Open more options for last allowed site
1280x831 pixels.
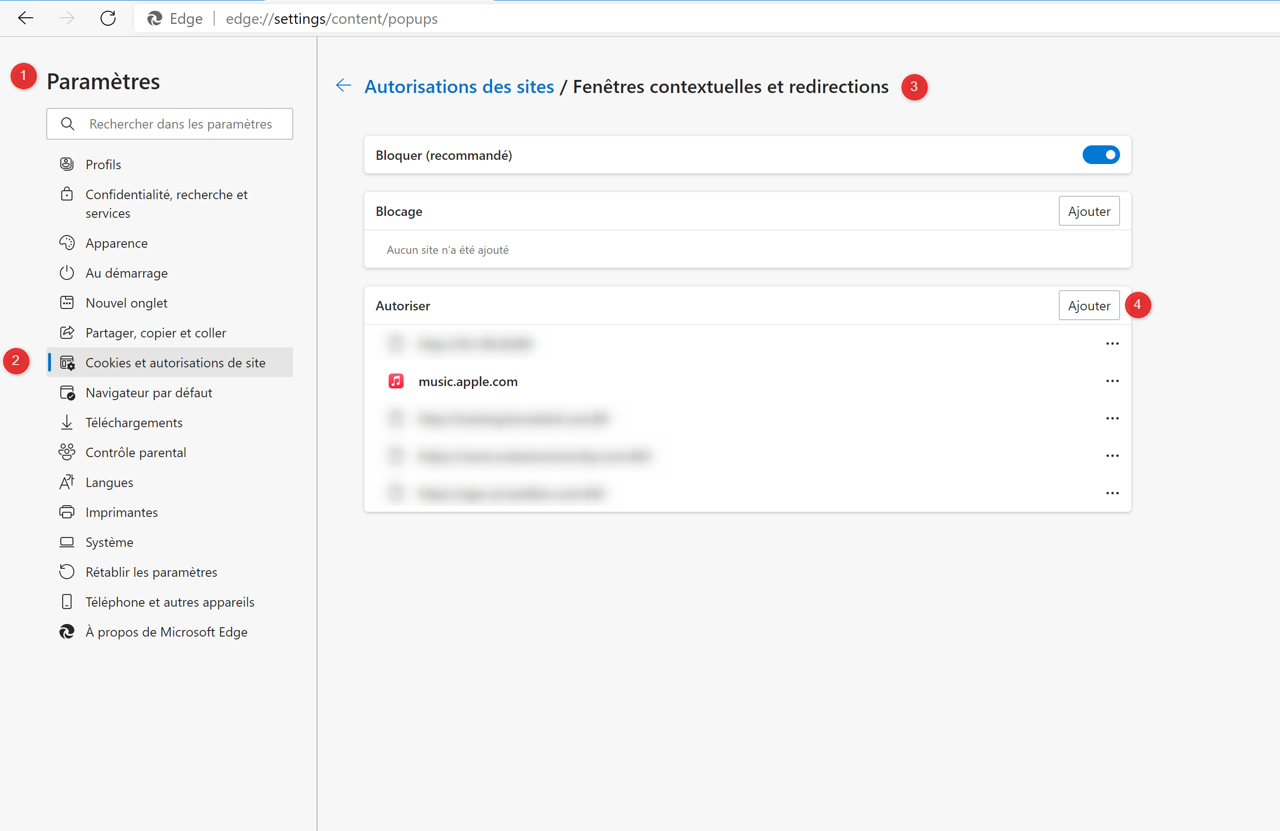(1112, 493)
